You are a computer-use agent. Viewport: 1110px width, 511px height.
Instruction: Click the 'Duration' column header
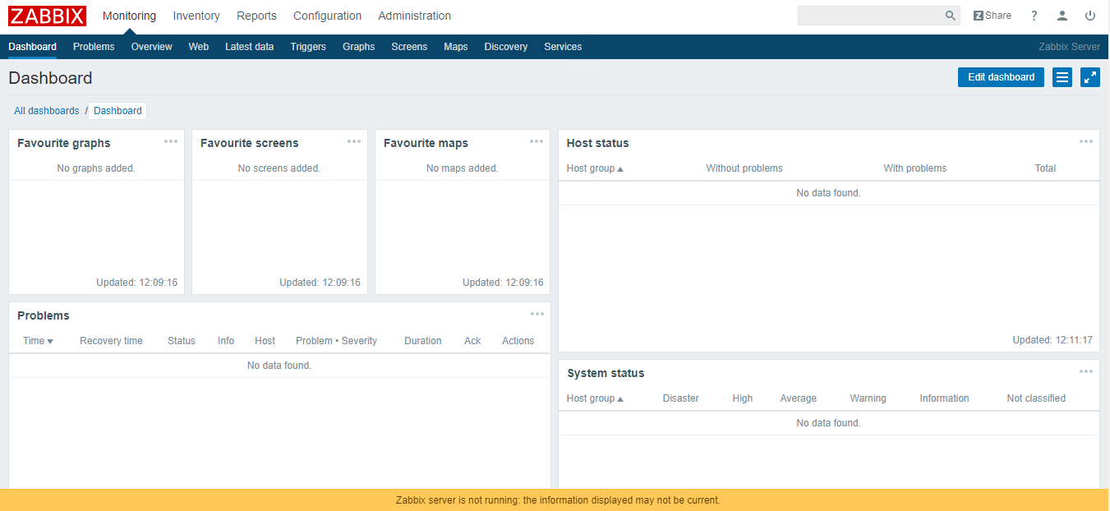423,341
